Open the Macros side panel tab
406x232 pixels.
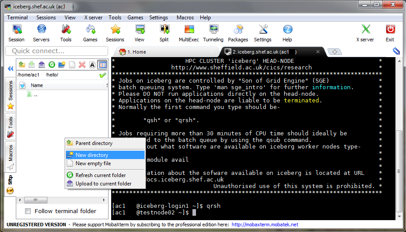click(x=11, y=157)
